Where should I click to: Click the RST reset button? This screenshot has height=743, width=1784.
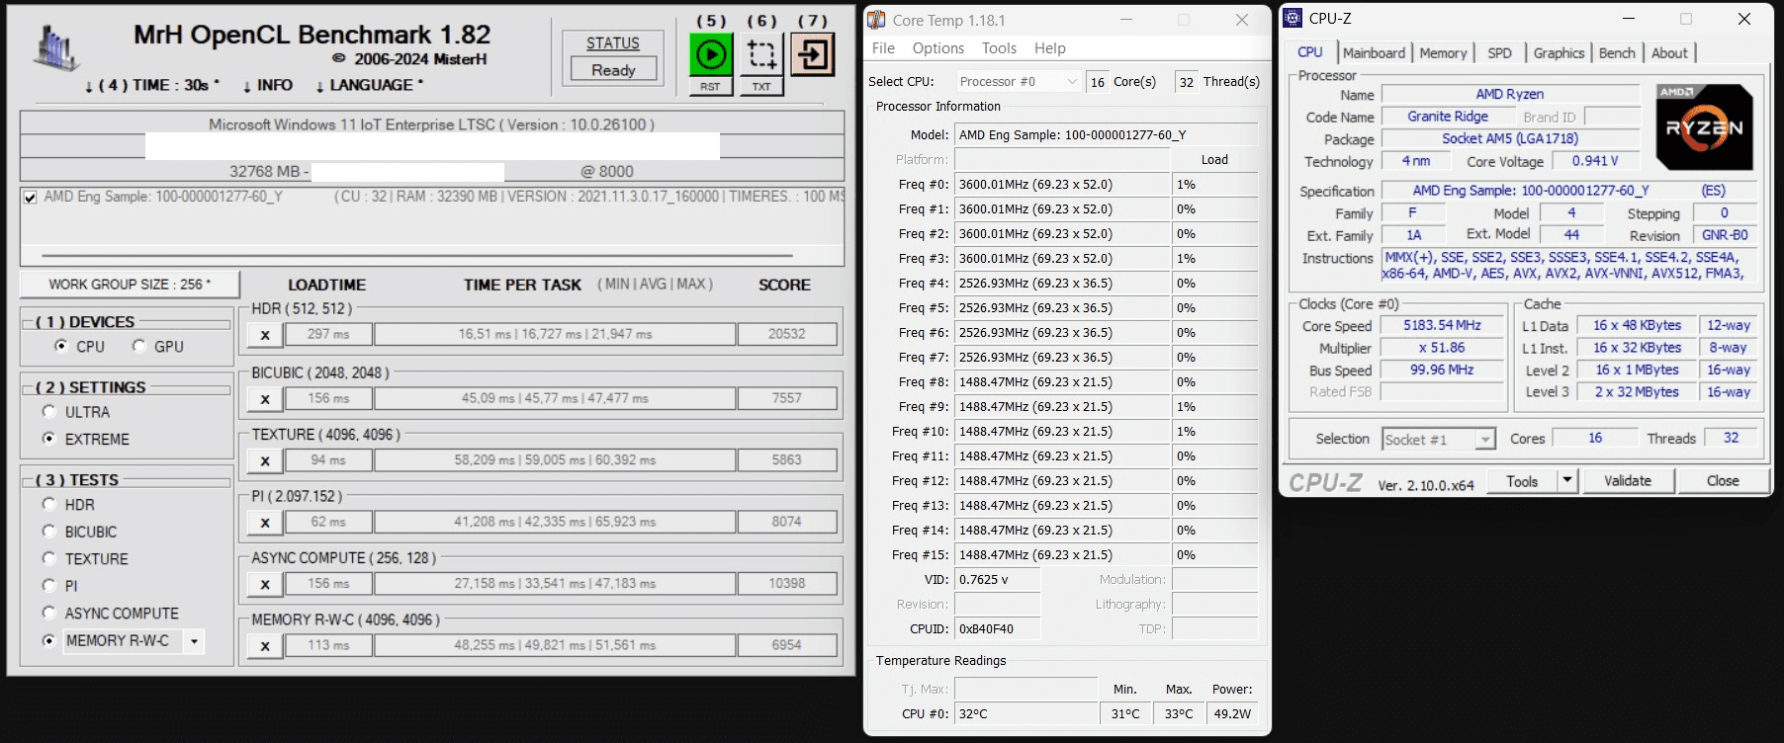point(710,87)
